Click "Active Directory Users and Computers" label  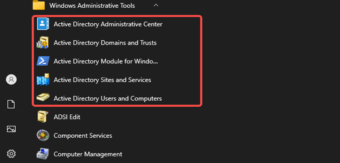108,99
